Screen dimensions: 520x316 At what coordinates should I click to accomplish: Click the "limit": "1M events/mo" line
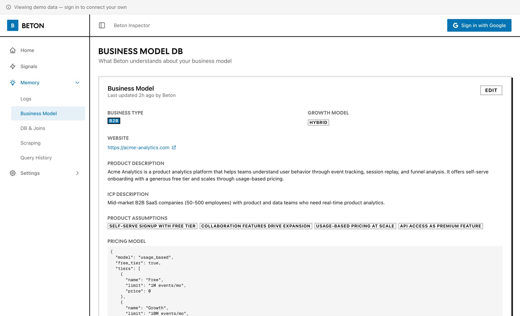[156, 285]
